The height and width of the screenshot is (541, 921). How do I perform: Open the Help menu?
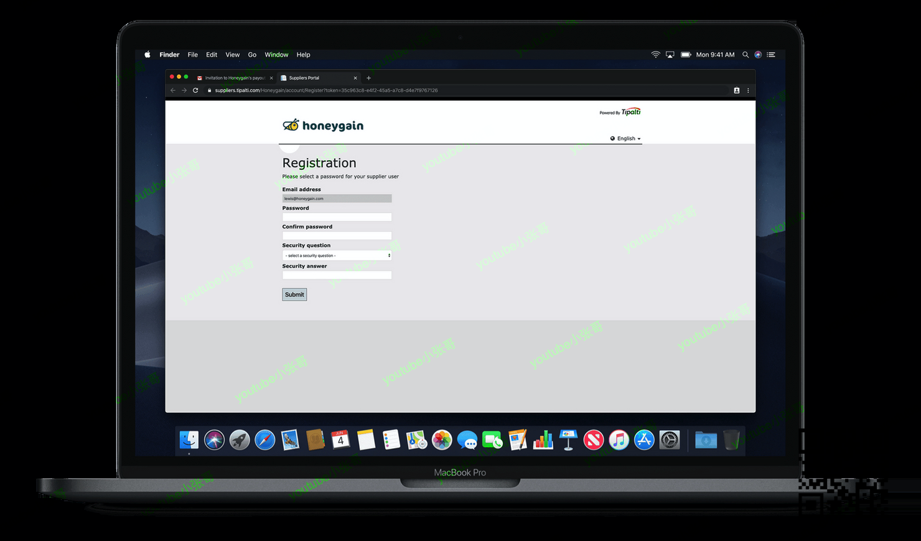[x=303, y=55]
